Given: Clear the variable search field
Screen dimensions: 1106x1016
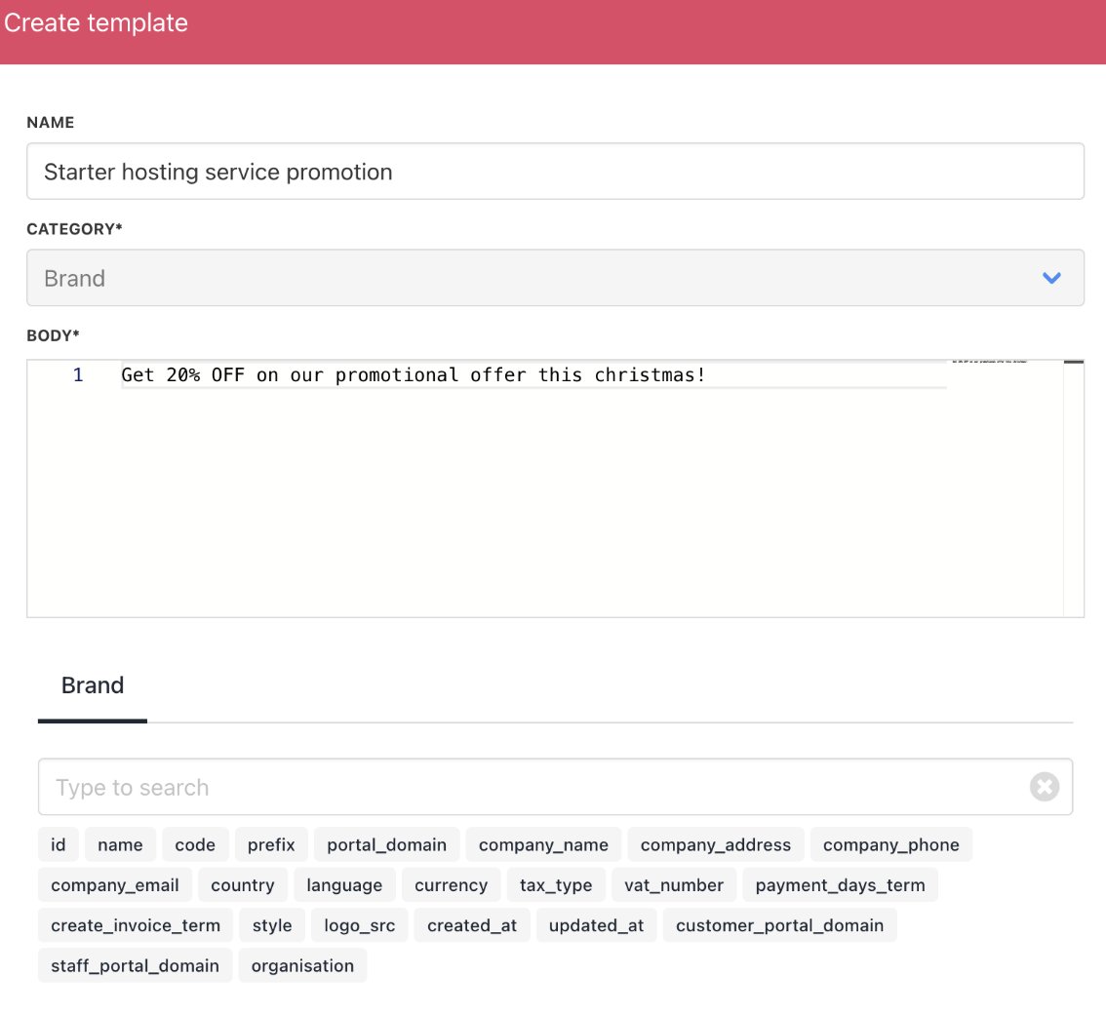Looking at the screenshot, I should [1044, 787].
